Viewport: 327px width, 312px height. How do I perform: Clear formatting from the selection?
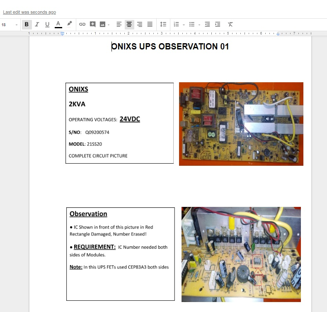(230, 25)
